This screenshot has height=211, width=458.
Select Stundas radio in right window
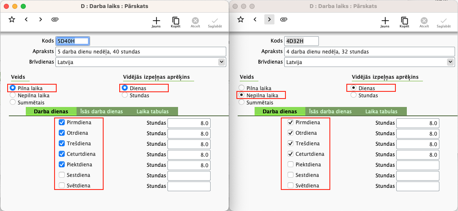pos(354,95)
